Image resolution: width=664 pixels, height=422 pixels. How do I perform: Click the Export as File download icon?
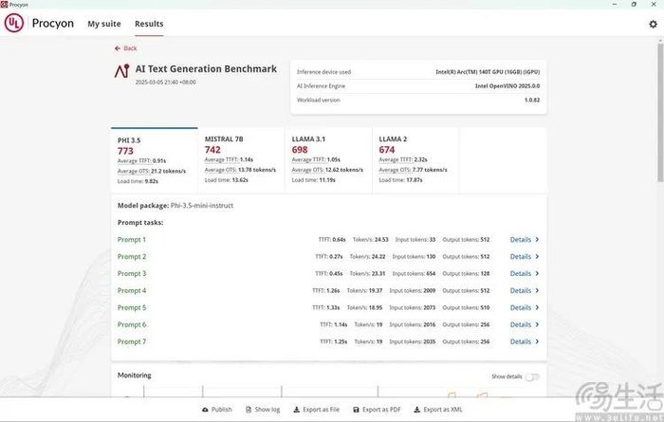296,410
